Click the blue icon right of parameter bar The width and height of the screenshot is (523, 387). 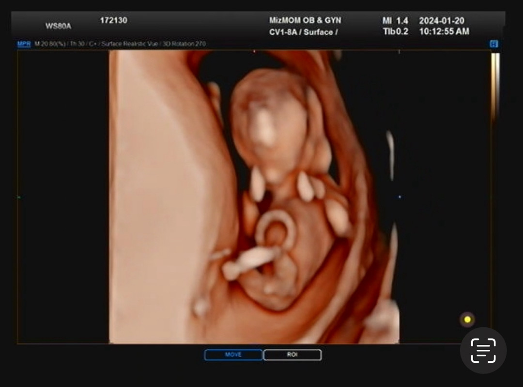pos(493,44)
